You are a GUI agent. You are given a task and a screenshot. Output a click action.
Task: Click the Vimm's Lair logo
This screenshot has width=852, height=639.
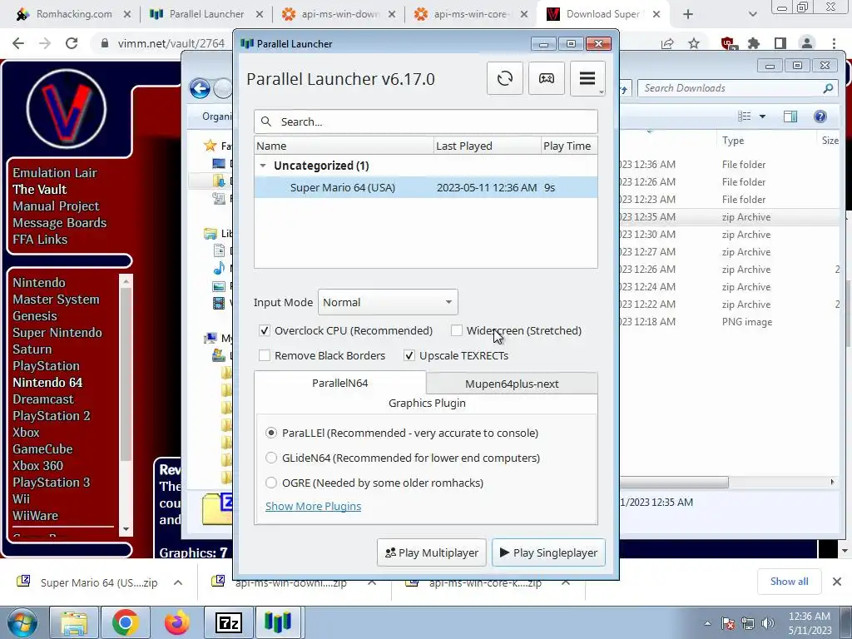pos(67,109)
